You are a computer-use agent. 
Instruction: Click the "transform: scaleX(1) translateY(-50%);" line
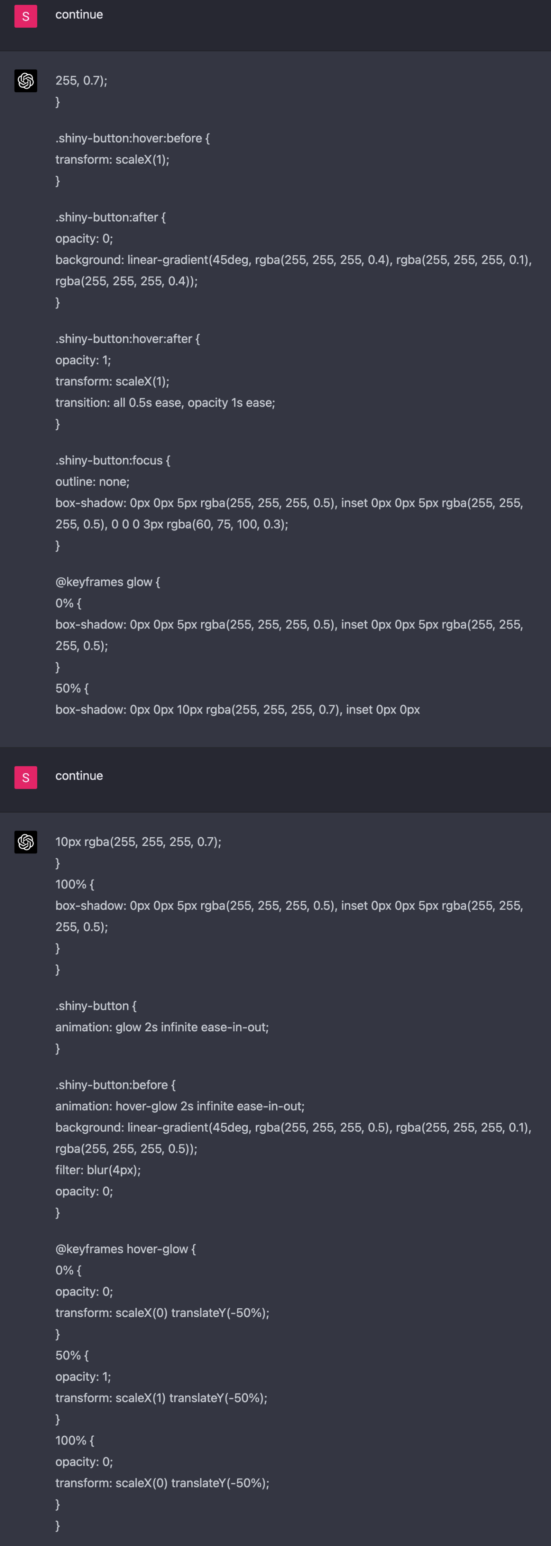click(161, 1398)
